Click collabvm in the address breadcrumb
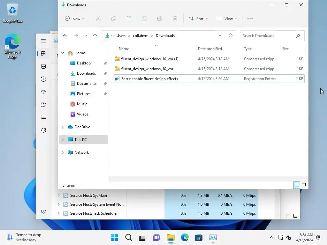Image resolution: width=327 pixels, height=245 pixels. tap(141, 36)
